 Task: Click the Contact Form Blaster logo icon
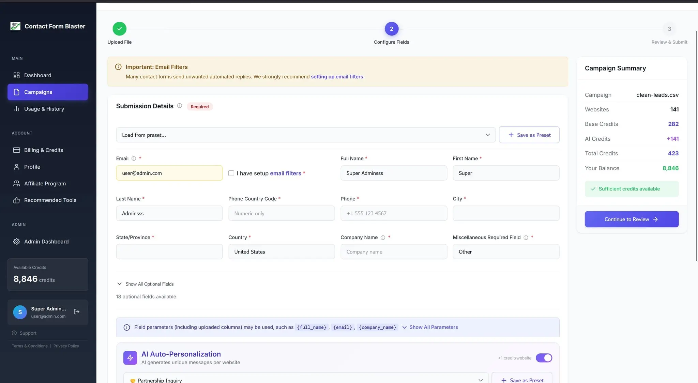[15, 26]
